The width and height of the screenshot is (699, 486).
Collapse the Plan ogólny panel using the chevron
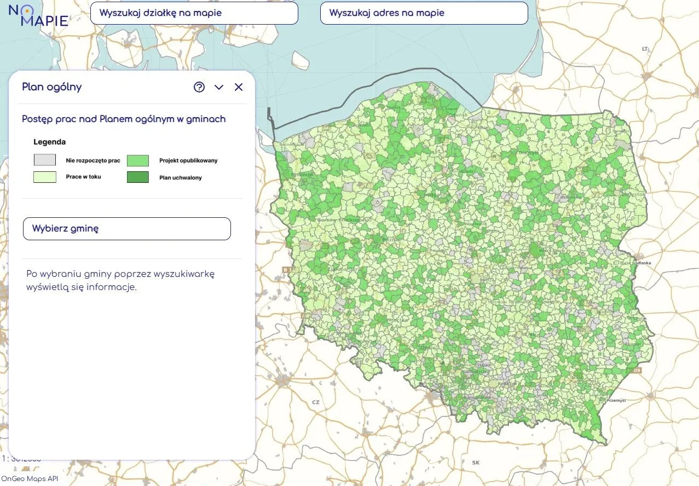(x=219, y=87)
